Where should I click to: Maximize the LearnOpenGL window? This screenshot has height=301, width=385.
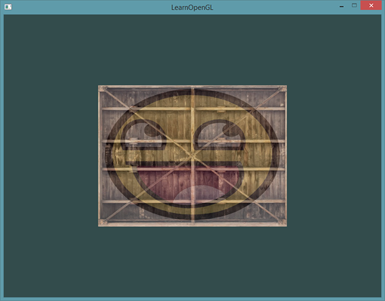(354, 6)
